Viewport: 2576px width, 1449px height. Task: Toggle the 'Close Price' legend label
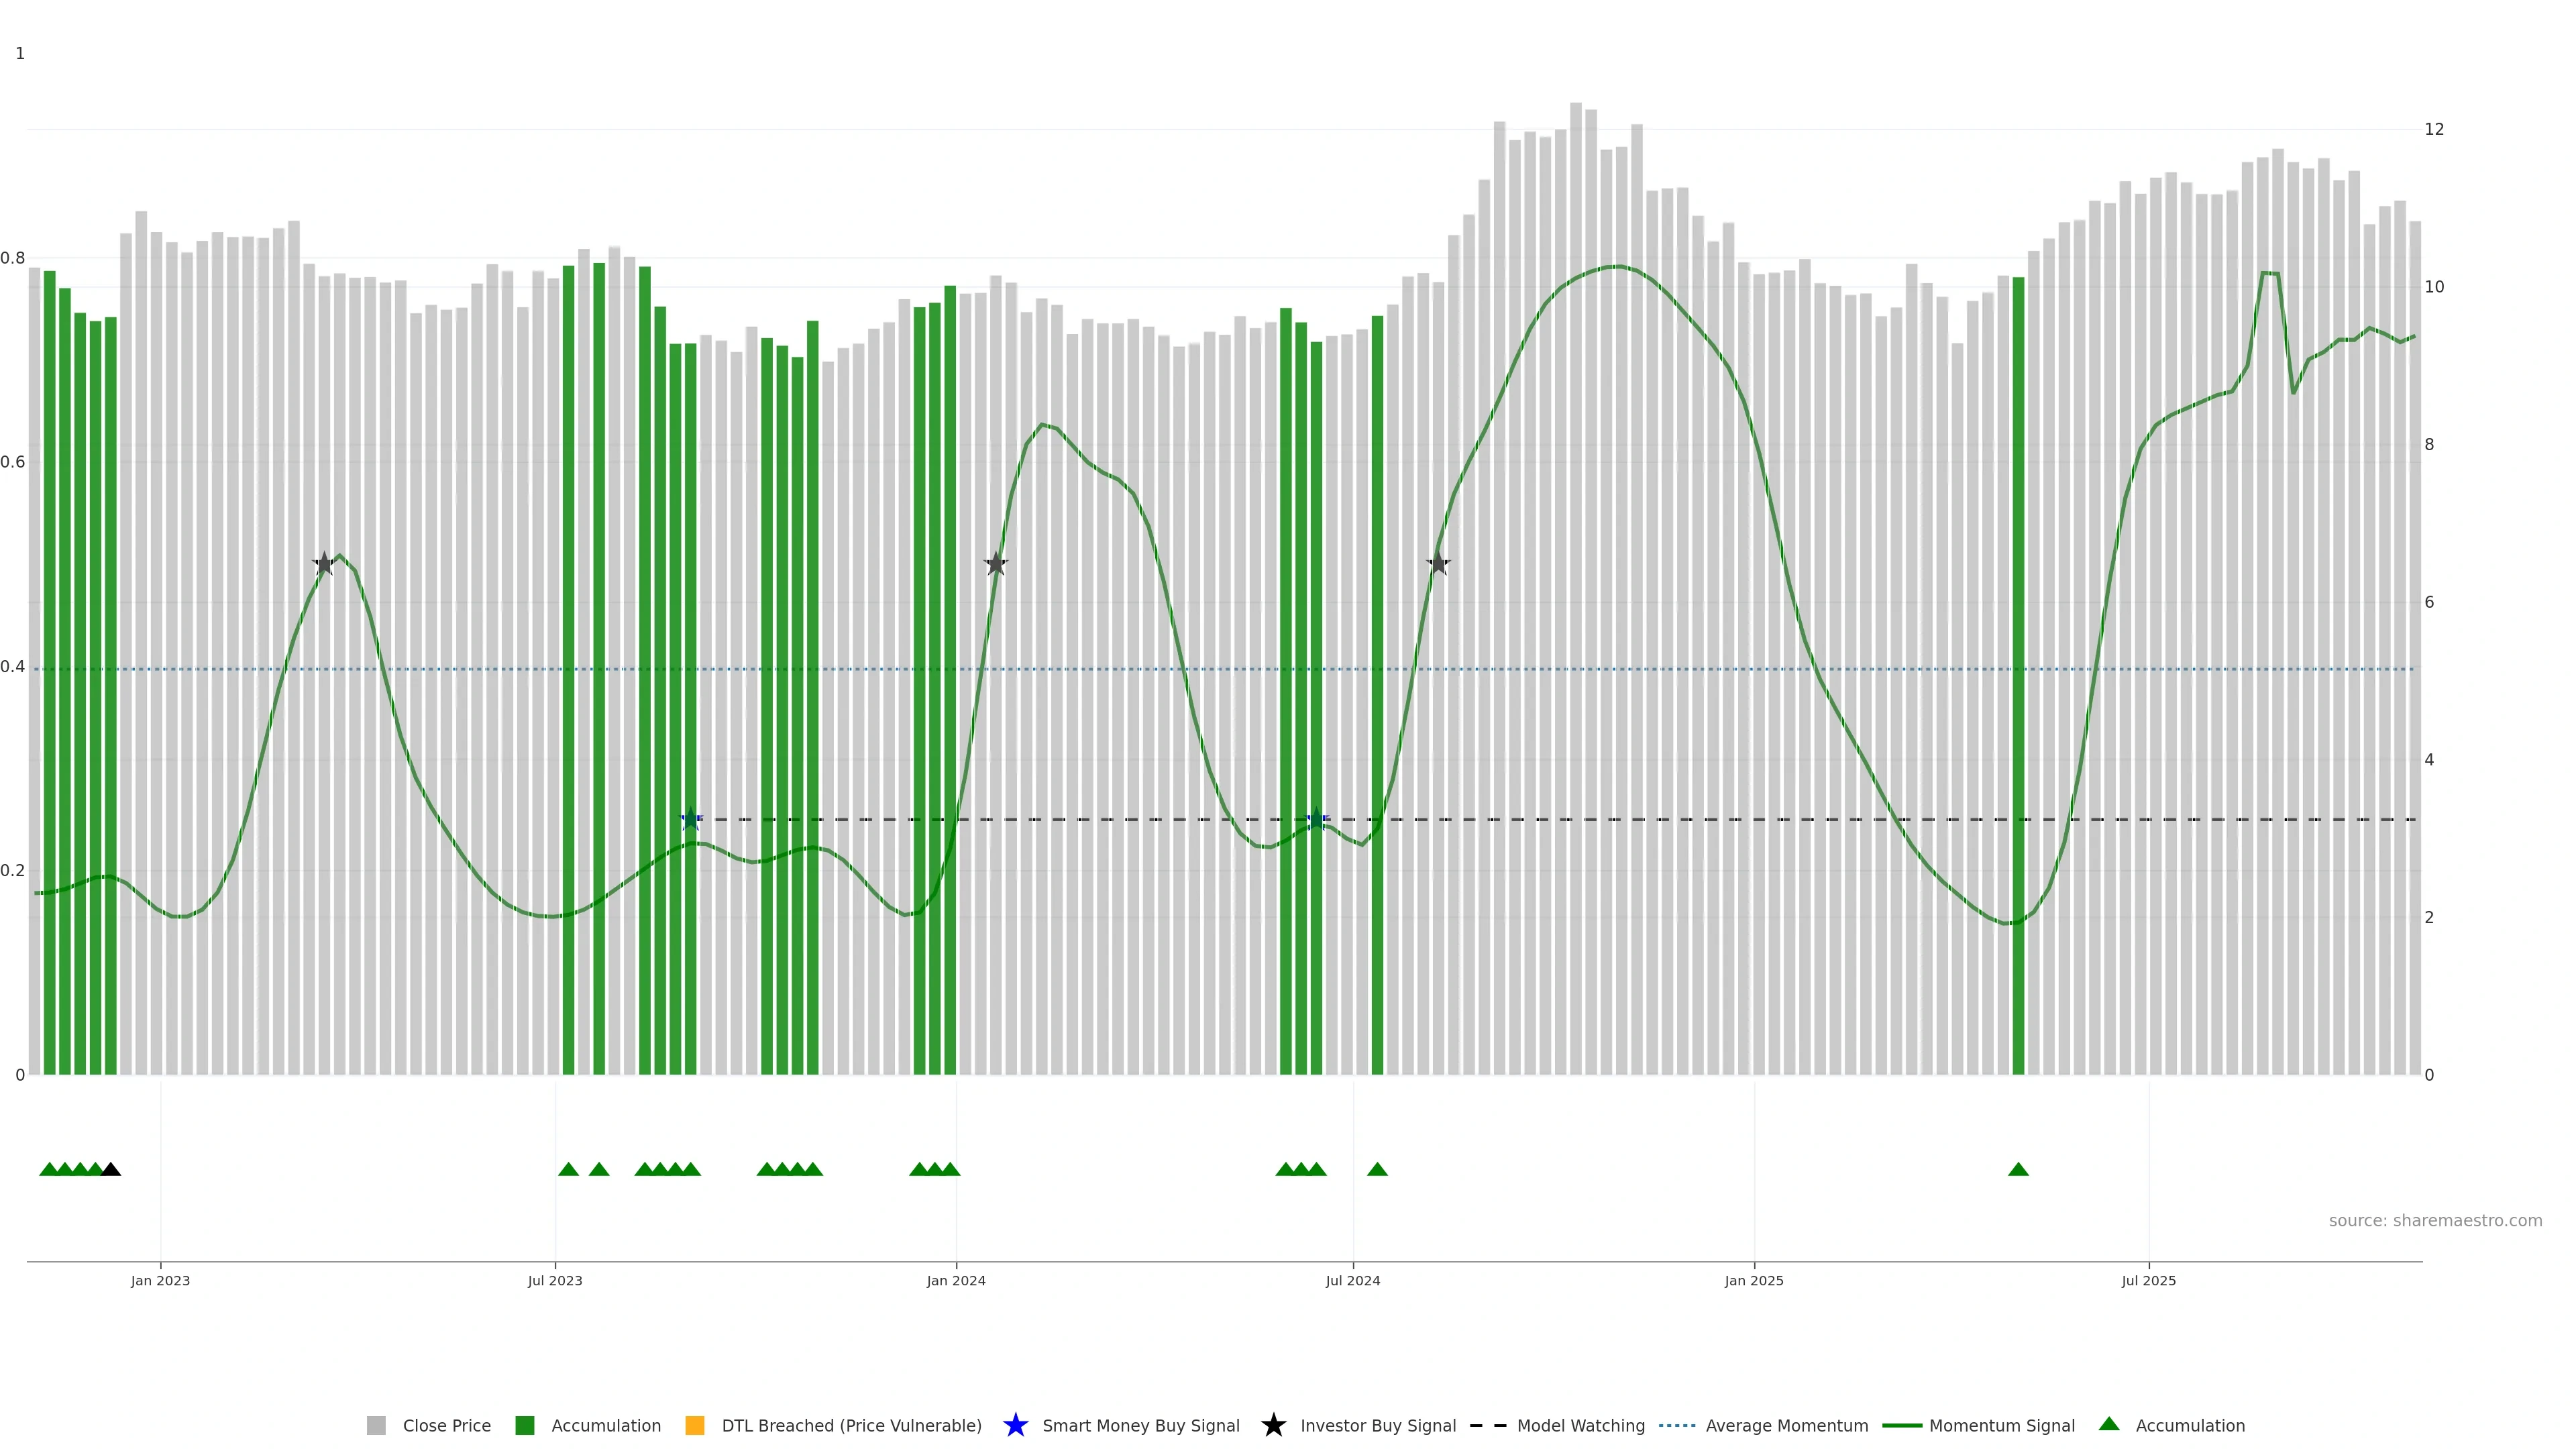click(446, 1426)
